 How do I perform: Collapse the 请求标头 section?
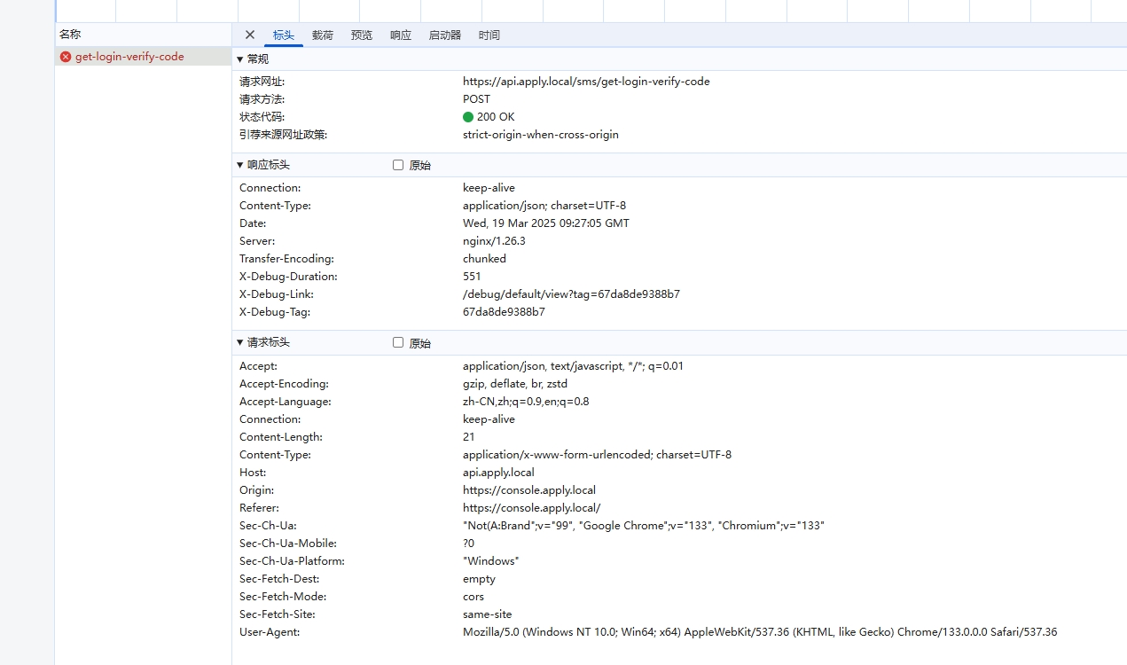(240, 342)
